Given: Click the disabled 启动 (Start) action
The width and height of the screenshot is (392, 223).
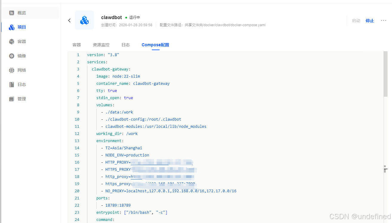Looking at the screenshot, I should coord(356,21).
